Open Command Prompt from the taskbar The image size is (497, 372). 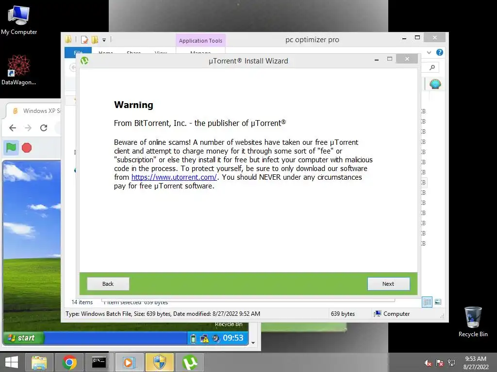click(x=99, y=362)
